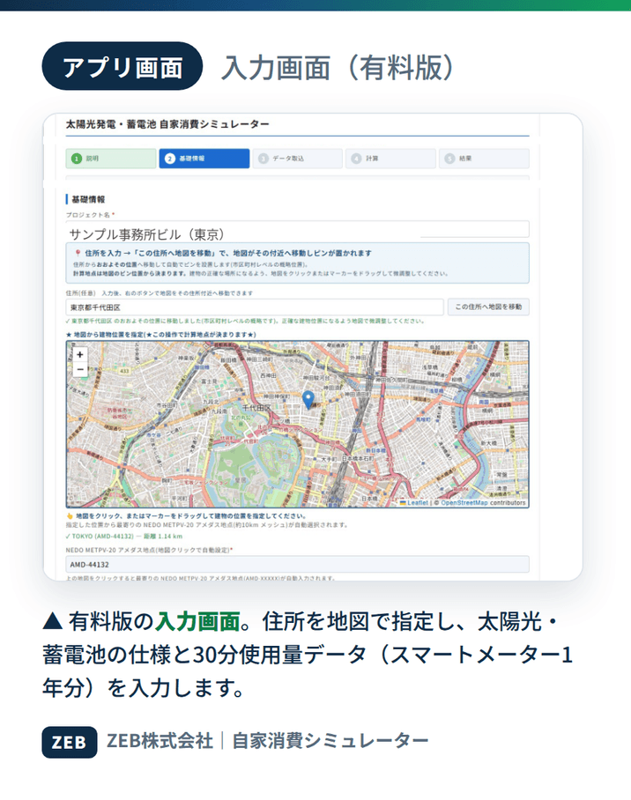Zoom out the map with minus button
631x800 pixels.
79,369
